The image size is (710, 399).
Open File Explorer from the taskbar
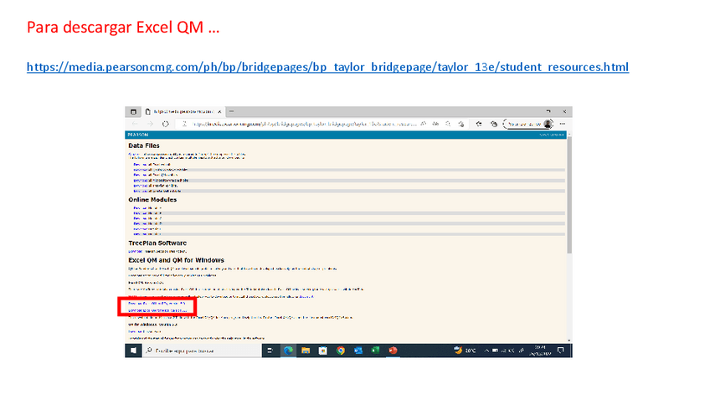(306, 350)
